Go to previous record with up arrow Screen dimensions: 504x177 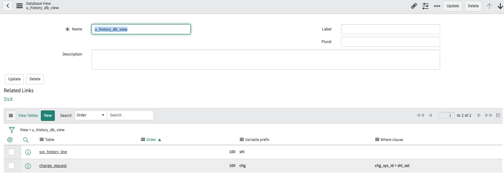coord(489,6)
